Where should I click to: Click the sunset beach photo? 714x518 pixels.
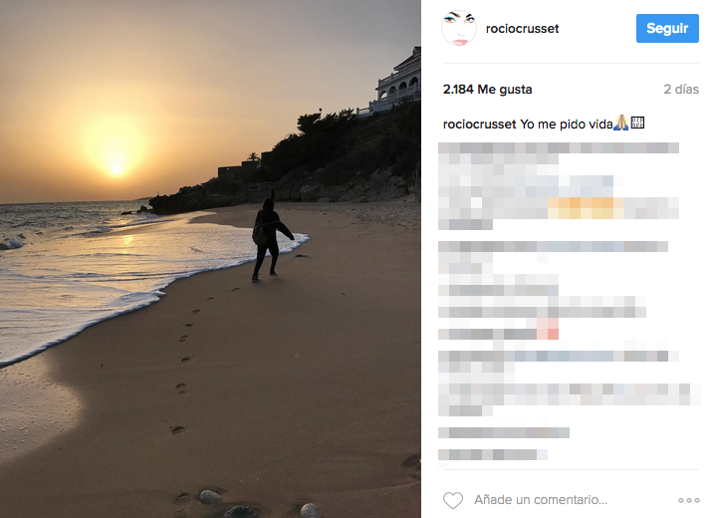pos(210,259)
